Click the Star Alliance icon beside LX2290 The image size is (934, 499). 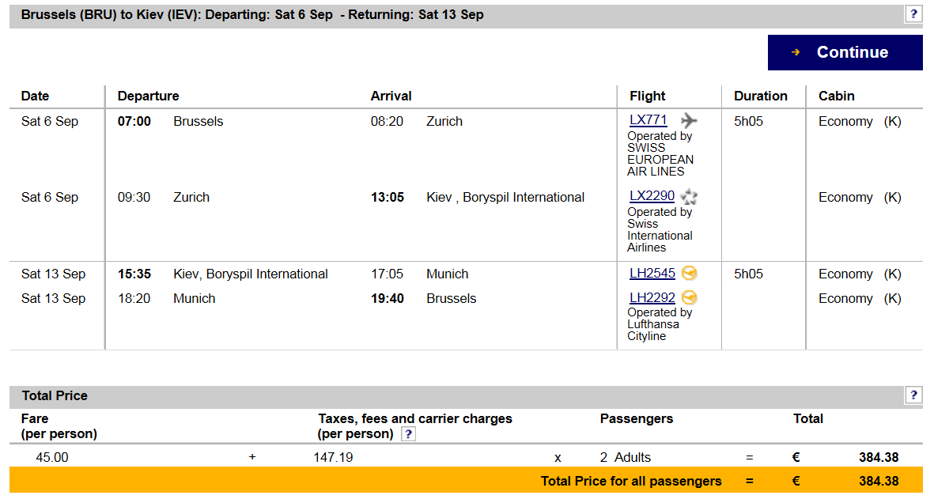[x=689, y=196]
